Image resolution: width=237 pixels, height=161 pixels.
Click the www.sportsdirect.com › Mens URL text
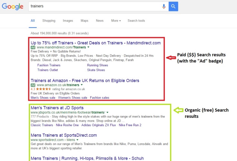(x=53, y=140)
